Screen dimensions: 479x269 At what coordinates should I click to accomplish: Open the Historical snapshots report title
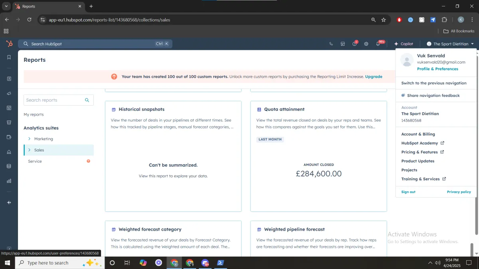pos(141,109)
